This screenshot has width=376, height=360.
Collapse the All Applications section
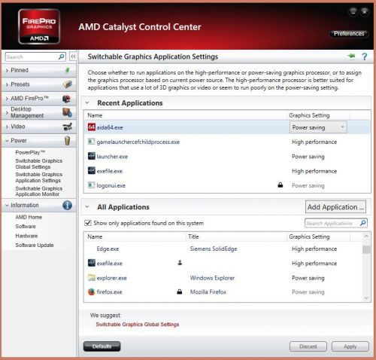[x=87, y=207]
